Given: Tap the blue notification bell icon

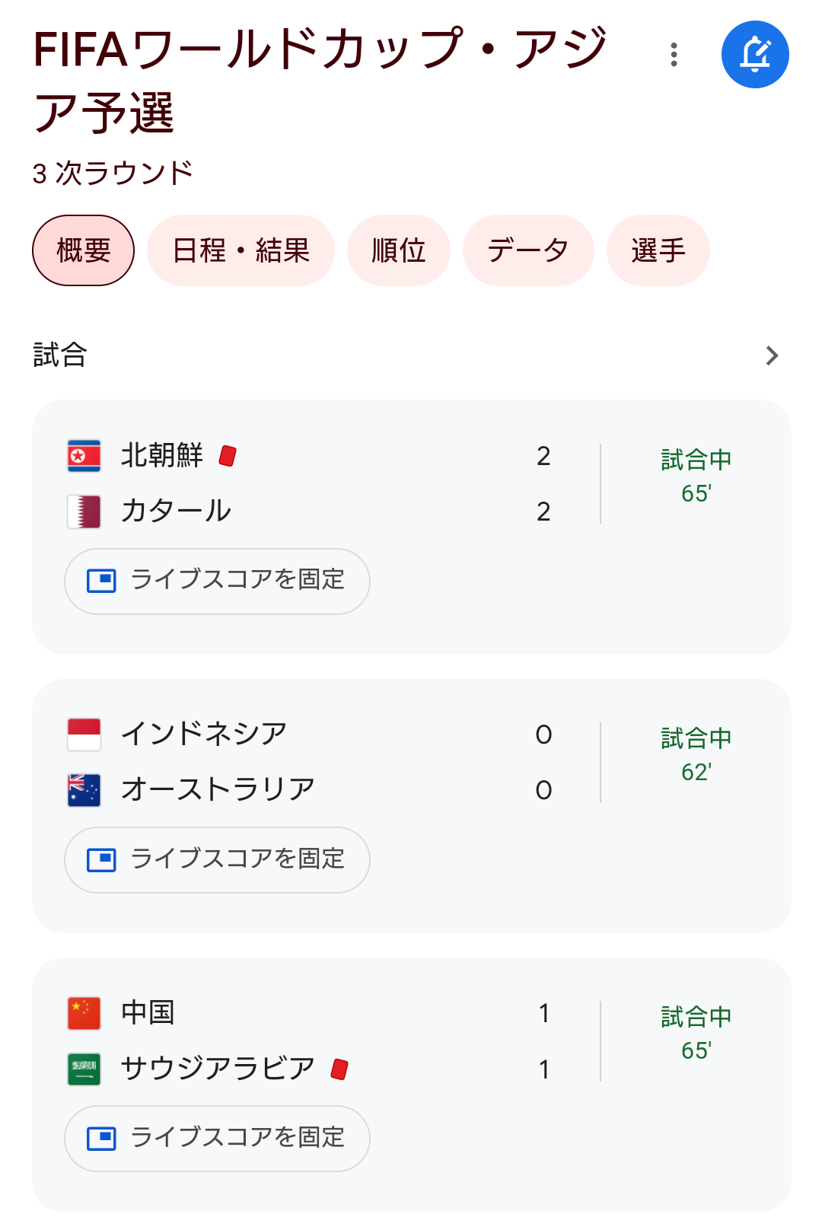Looking at the screenshot, I should tap(755, 55).
